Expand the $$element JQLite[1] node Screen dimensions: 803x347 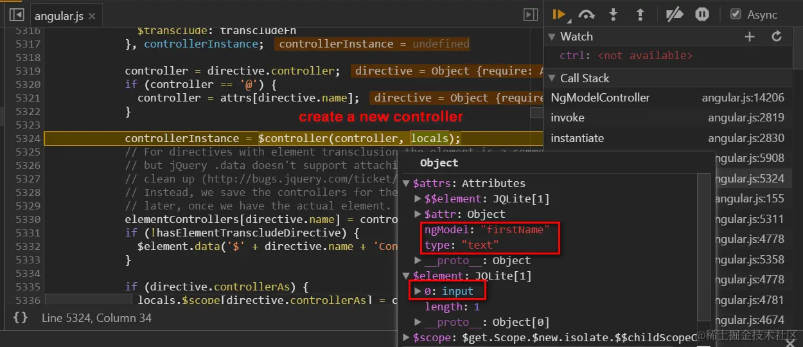[418, 199]
